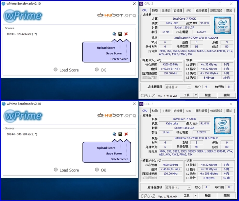
Task: Click instruction set text box in top CPU-Z
Action: [x=196, y=52]
